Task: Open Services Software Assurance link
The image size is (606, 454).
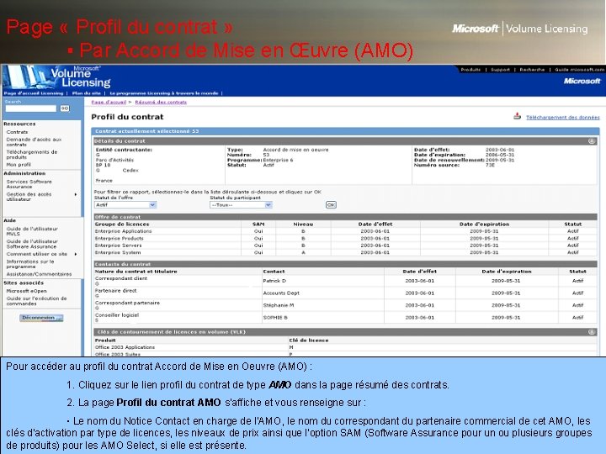Action: (29, 184)
